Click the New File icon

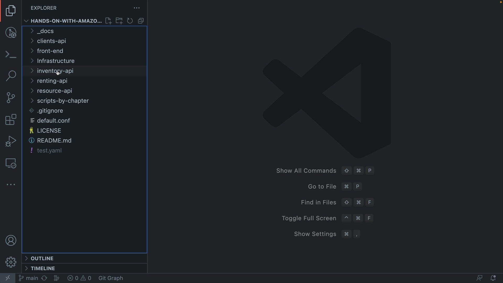point(108,21)
